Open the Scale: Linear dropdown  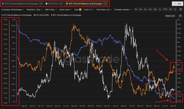coord(65,10)
